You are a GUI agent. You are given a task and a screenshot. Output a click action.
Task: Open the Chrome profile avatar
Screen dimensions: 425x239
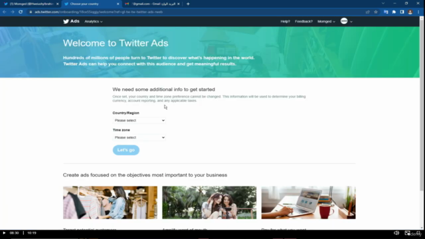pyautogui.click(x=410, y=12)
